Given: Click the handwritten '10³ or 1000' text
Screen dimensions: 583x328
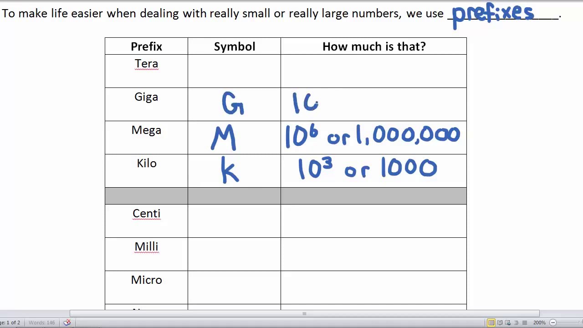Looking at the screenshot, I should [368, 169].
